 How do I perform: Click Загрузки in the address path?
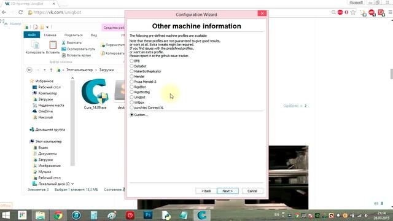tap(106, 70)
